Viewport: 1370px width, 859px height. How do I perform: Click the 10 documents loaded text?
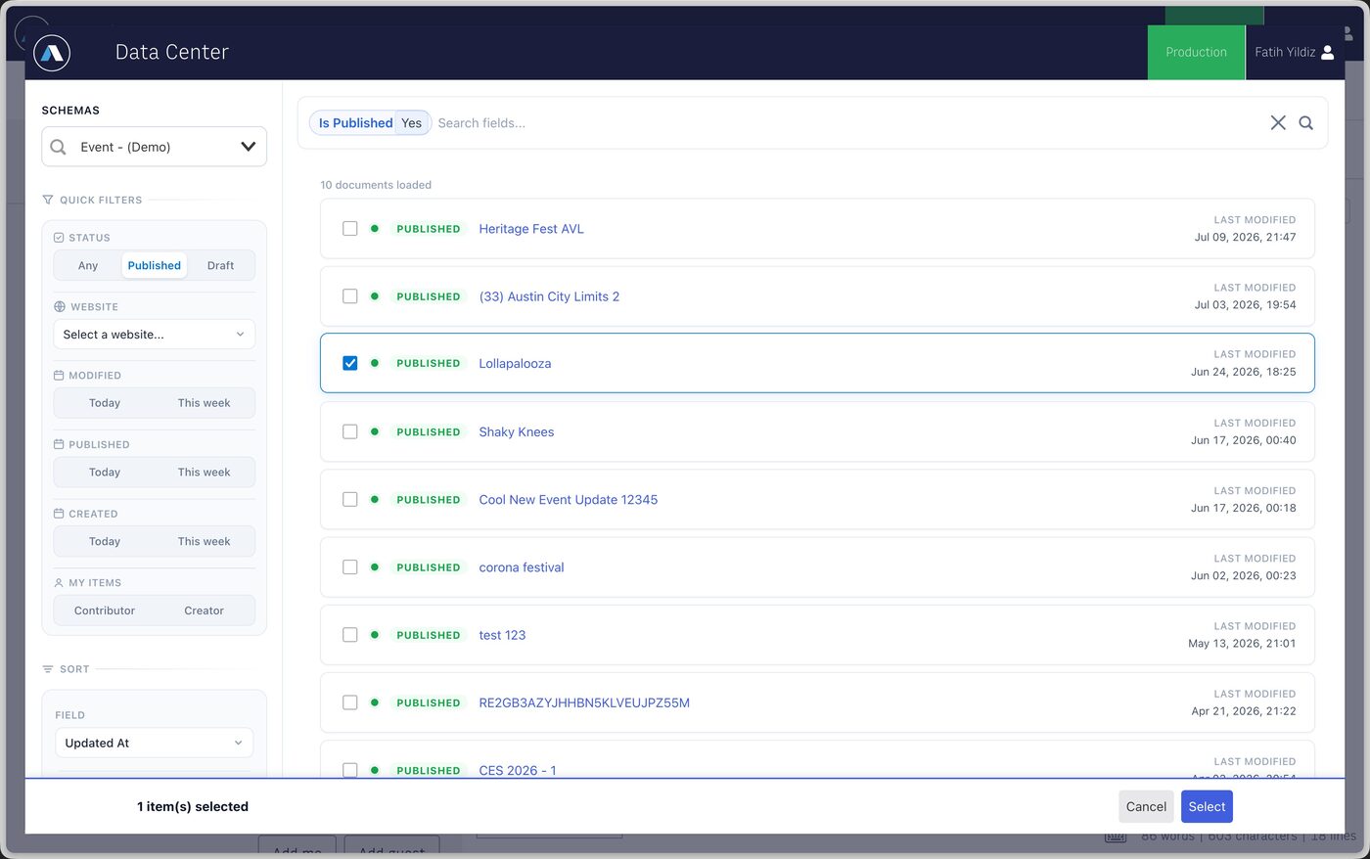pos(376,185)
